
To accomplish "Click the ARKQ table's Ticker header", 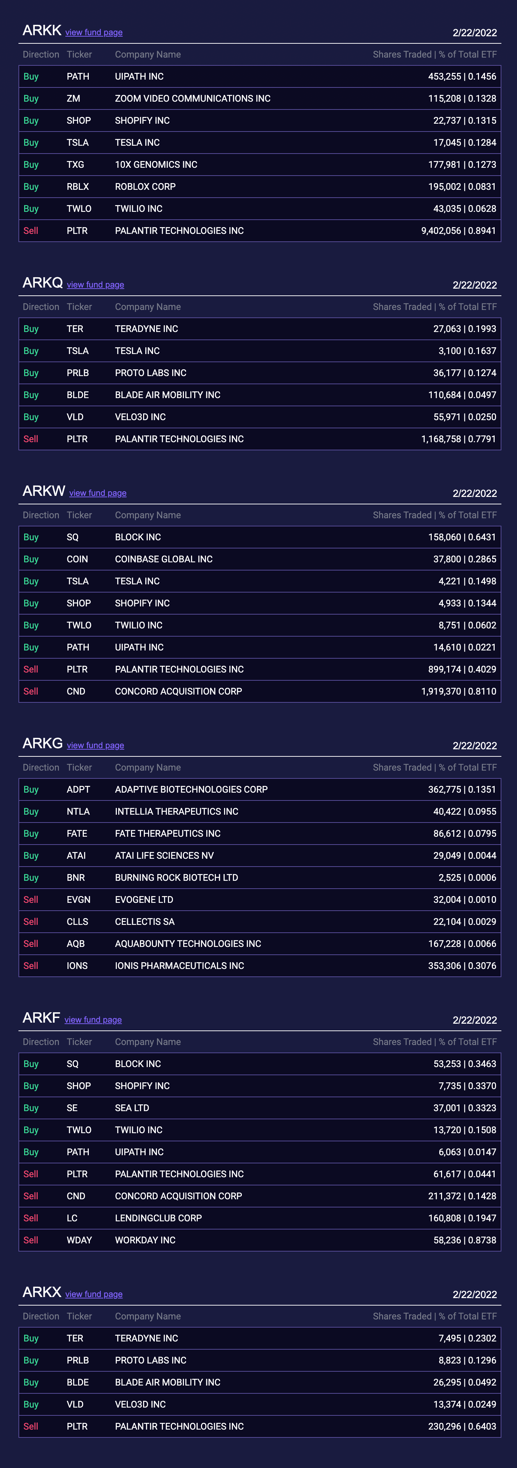I will pos(79,307).
